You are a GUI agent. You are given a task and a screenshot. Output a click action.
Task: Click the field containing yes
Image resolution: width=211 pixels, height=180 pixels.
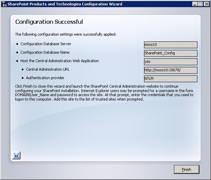coord(170,62)
